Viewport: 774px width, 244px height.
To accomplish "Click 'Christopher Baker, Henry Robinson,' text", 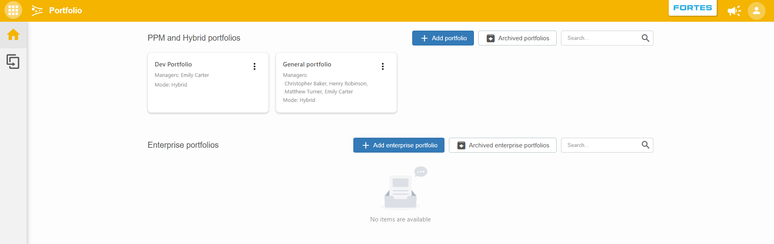I will [326, 84].
